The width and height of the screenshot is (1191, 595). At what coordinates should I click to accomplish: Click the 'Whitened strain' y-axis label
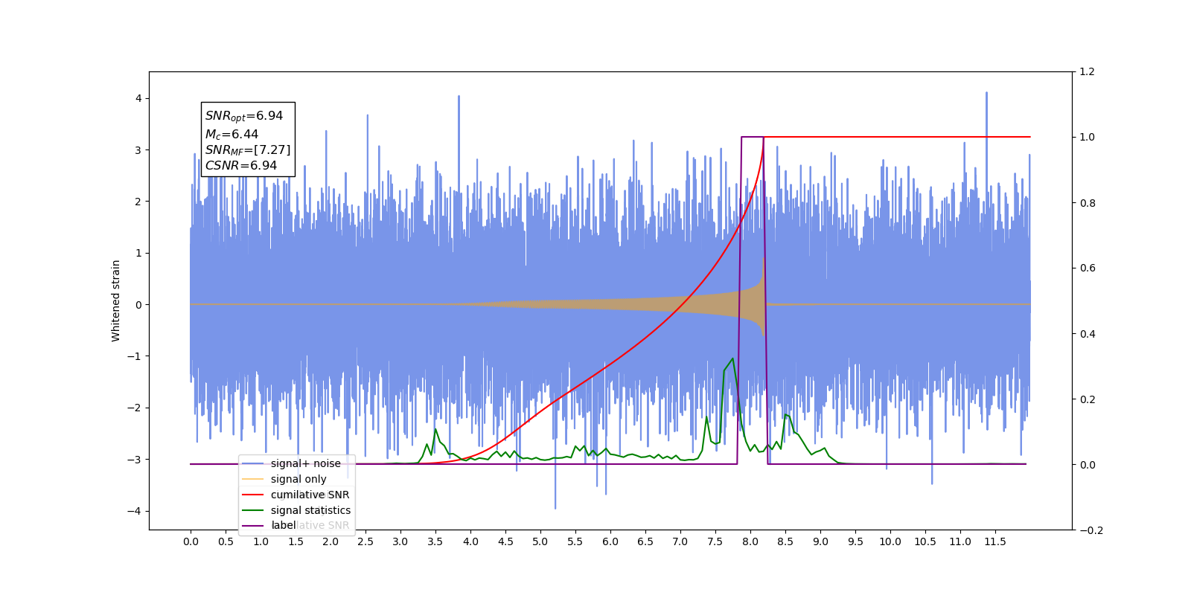tap(116, 300)
